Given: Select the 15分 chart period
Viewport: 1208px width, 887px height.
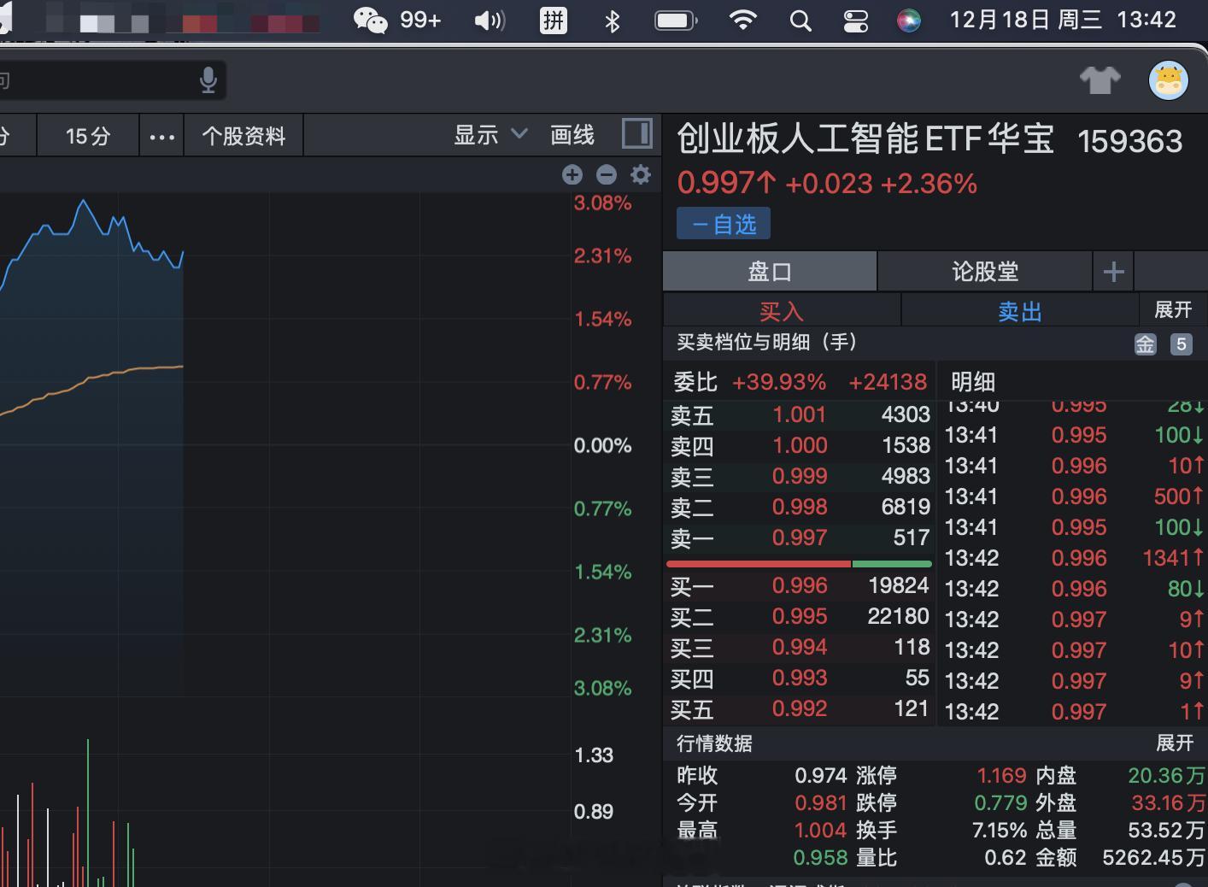Looking at the screenshot, I should point(88,136).
